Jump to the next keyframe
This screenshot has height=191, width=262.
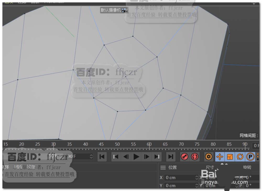[x=157, y=157]
